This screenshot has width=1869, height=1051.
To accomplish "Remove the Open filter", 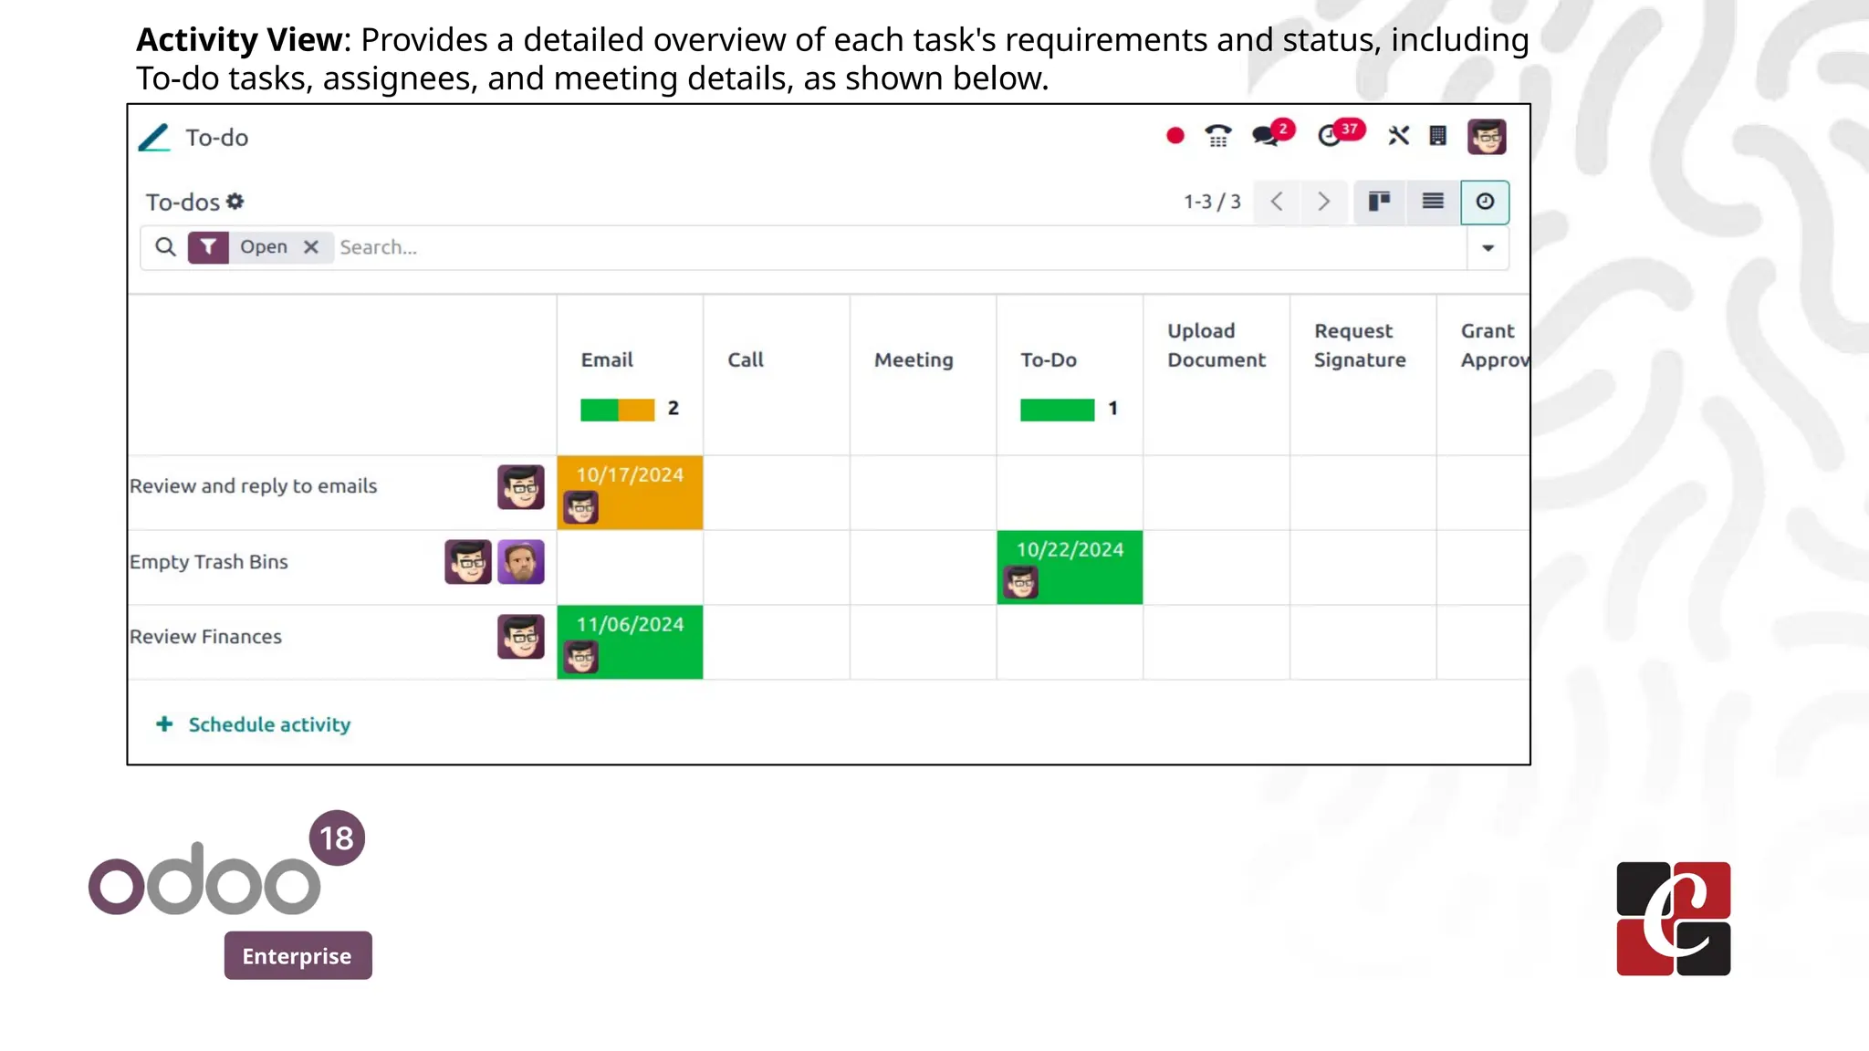I will 311,247.
